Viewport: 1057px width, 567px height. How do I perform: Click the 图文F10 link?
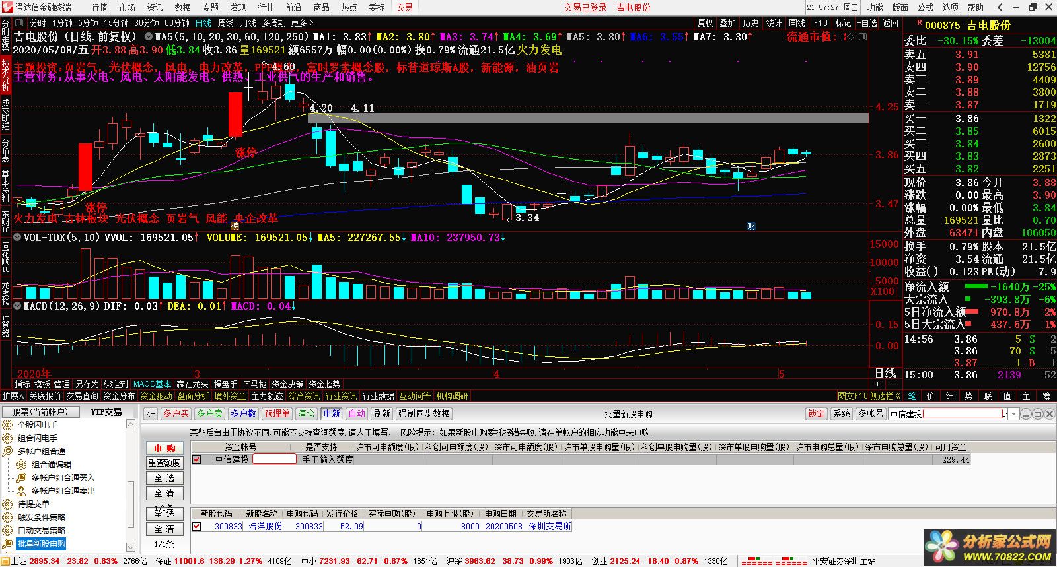click(x=852, y=396)
